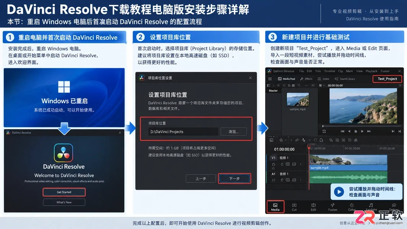The height and width of the screenshot is (229, 407).
Task: Click the 下一步 button
Action: point(234,179)
